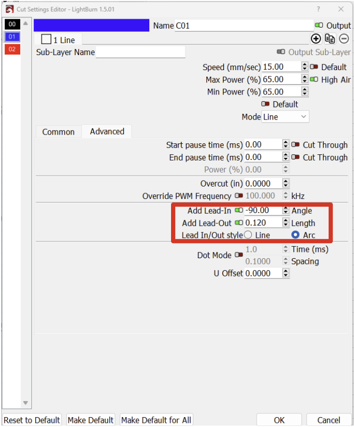Enable Cut Through for start pause
This screenshot has height=427, width=354.
[x=295, y=144]
